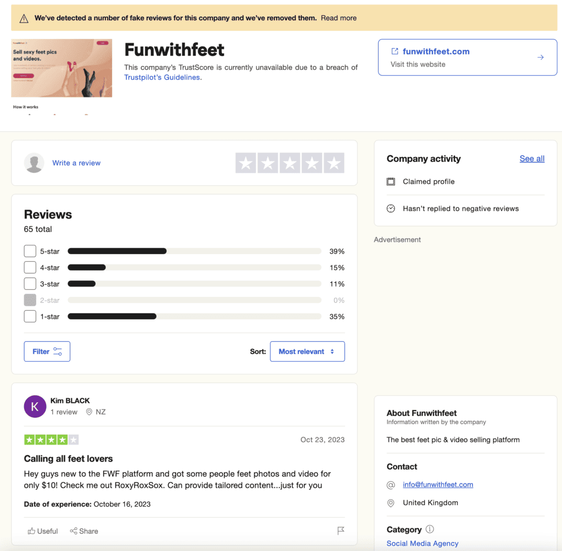
Task: Click See all under Company activity
Action: tap(531, 159)
